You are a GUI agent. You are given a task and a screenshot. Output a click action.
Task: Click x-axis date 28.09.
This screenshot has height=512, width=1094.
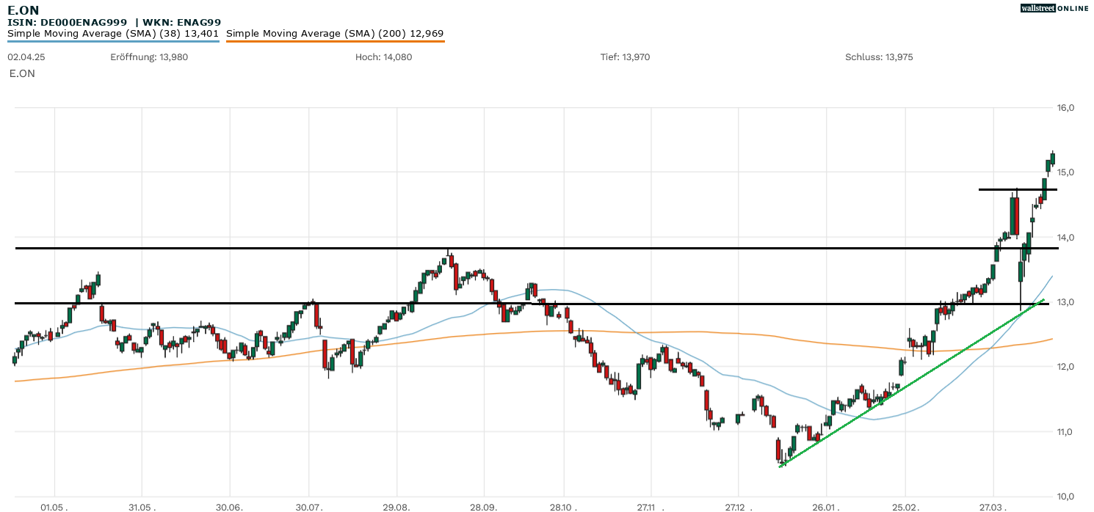coord(484,506)
